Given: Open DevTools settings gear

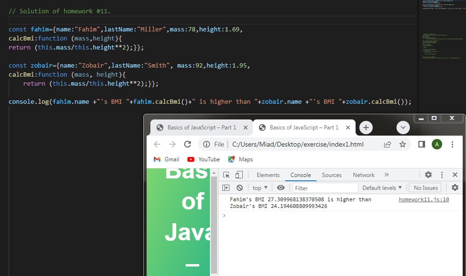Looking at the screenshot, I should tap(428, 175).
